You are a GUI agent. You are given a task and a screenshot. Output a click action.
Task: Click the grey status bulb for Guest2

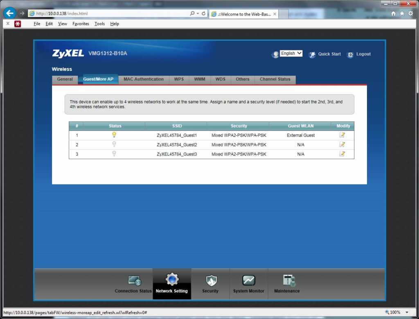114,144
